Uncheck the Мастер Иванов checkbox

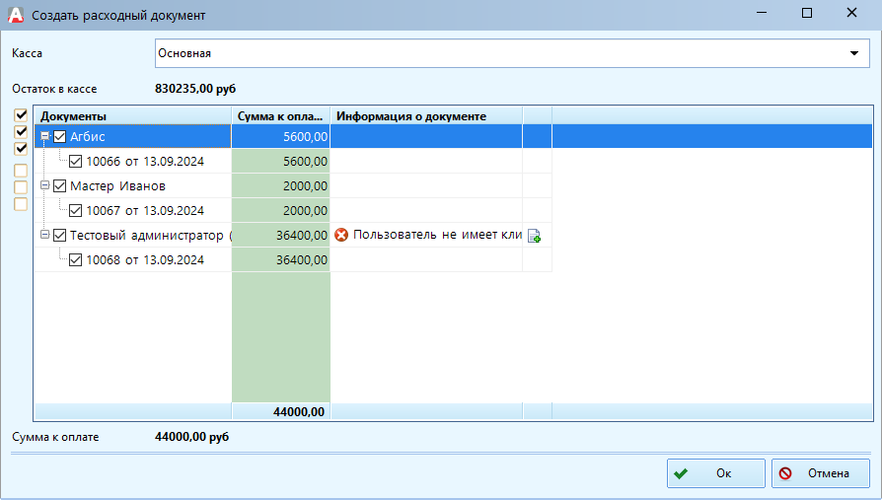pyautogui.click(x=60, y=185)
